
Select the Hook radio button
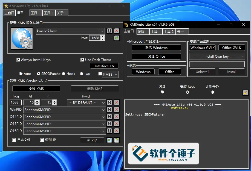62,73
